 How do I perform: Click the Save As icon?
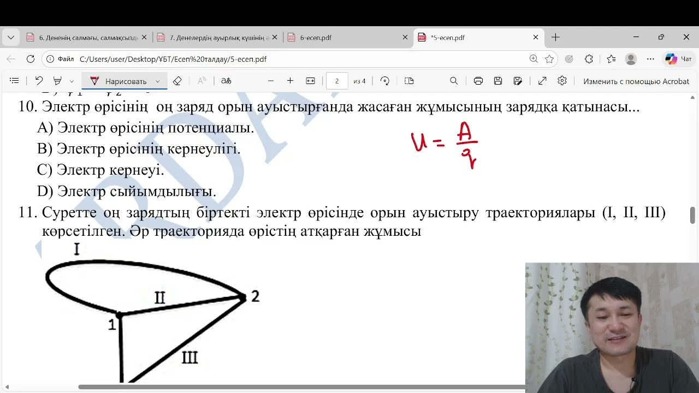tap(518, 81)
